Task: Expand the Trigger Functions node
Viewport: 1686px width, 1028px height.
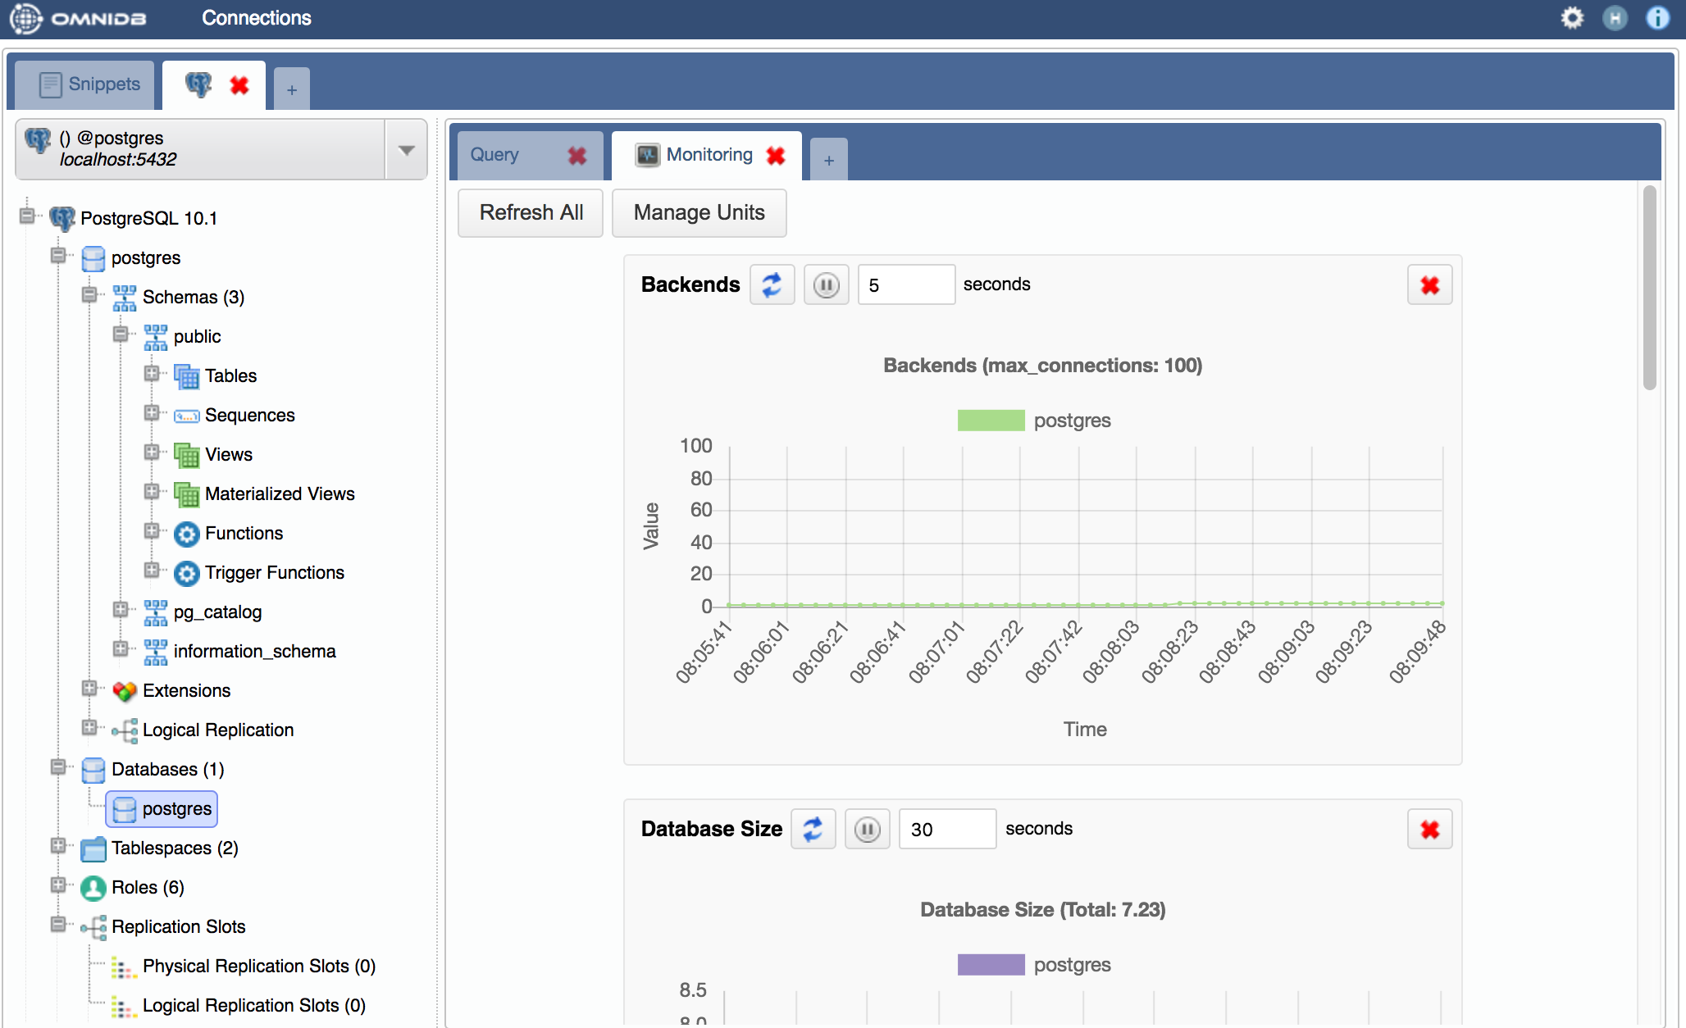Action: click(x=152, y=571)
